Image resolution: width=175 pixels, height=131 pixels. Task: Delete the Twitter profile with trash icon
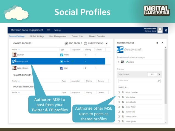pyautogui.click(x=157, y=43)
